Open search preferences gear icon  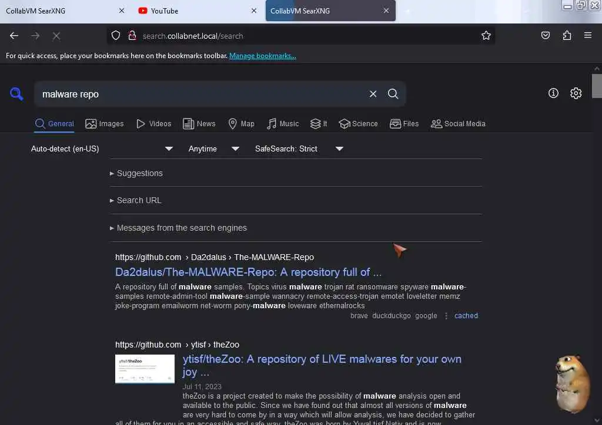576,93
